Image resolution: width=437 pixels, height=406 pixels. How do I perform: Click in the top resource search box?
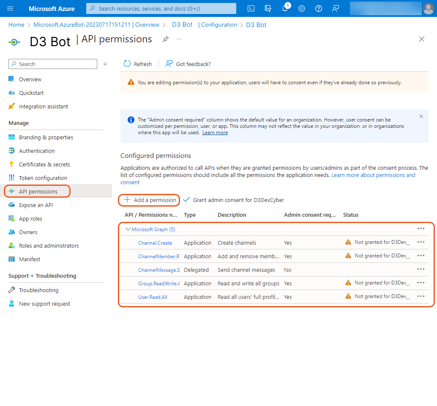coord(161,8)
